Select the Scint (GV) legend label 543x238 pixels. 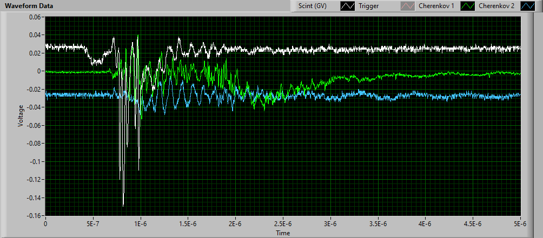pos(313,6)
